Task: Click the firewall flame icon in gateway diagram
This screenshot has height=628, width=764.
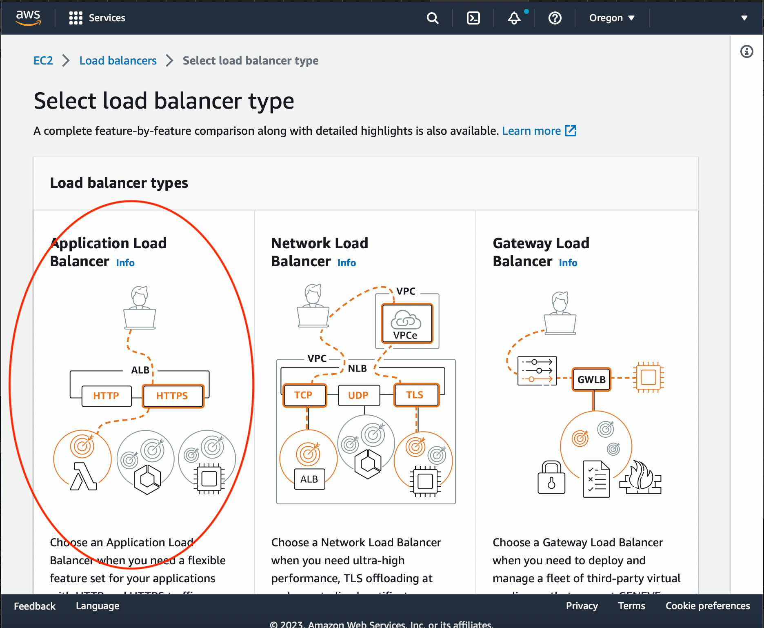Action: 640,477
